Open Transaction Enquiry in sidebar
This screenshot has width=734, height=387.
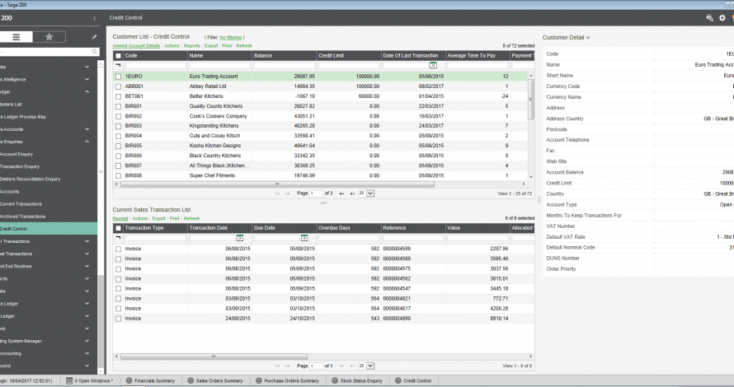[20, 167]
